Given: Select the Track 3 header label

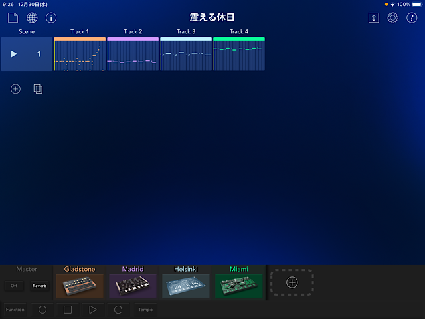Looking at the screenshot, I should [186, 31].
